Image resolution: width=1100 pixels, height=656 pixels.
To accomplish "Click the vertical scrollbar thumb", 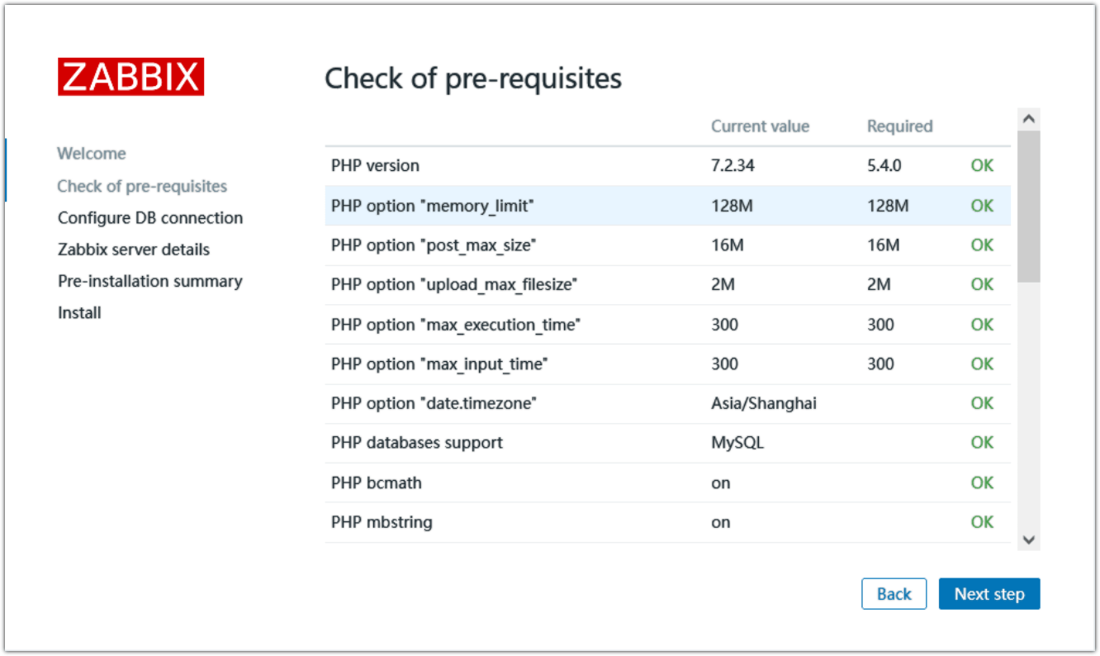I will (x=1028, y=207).
